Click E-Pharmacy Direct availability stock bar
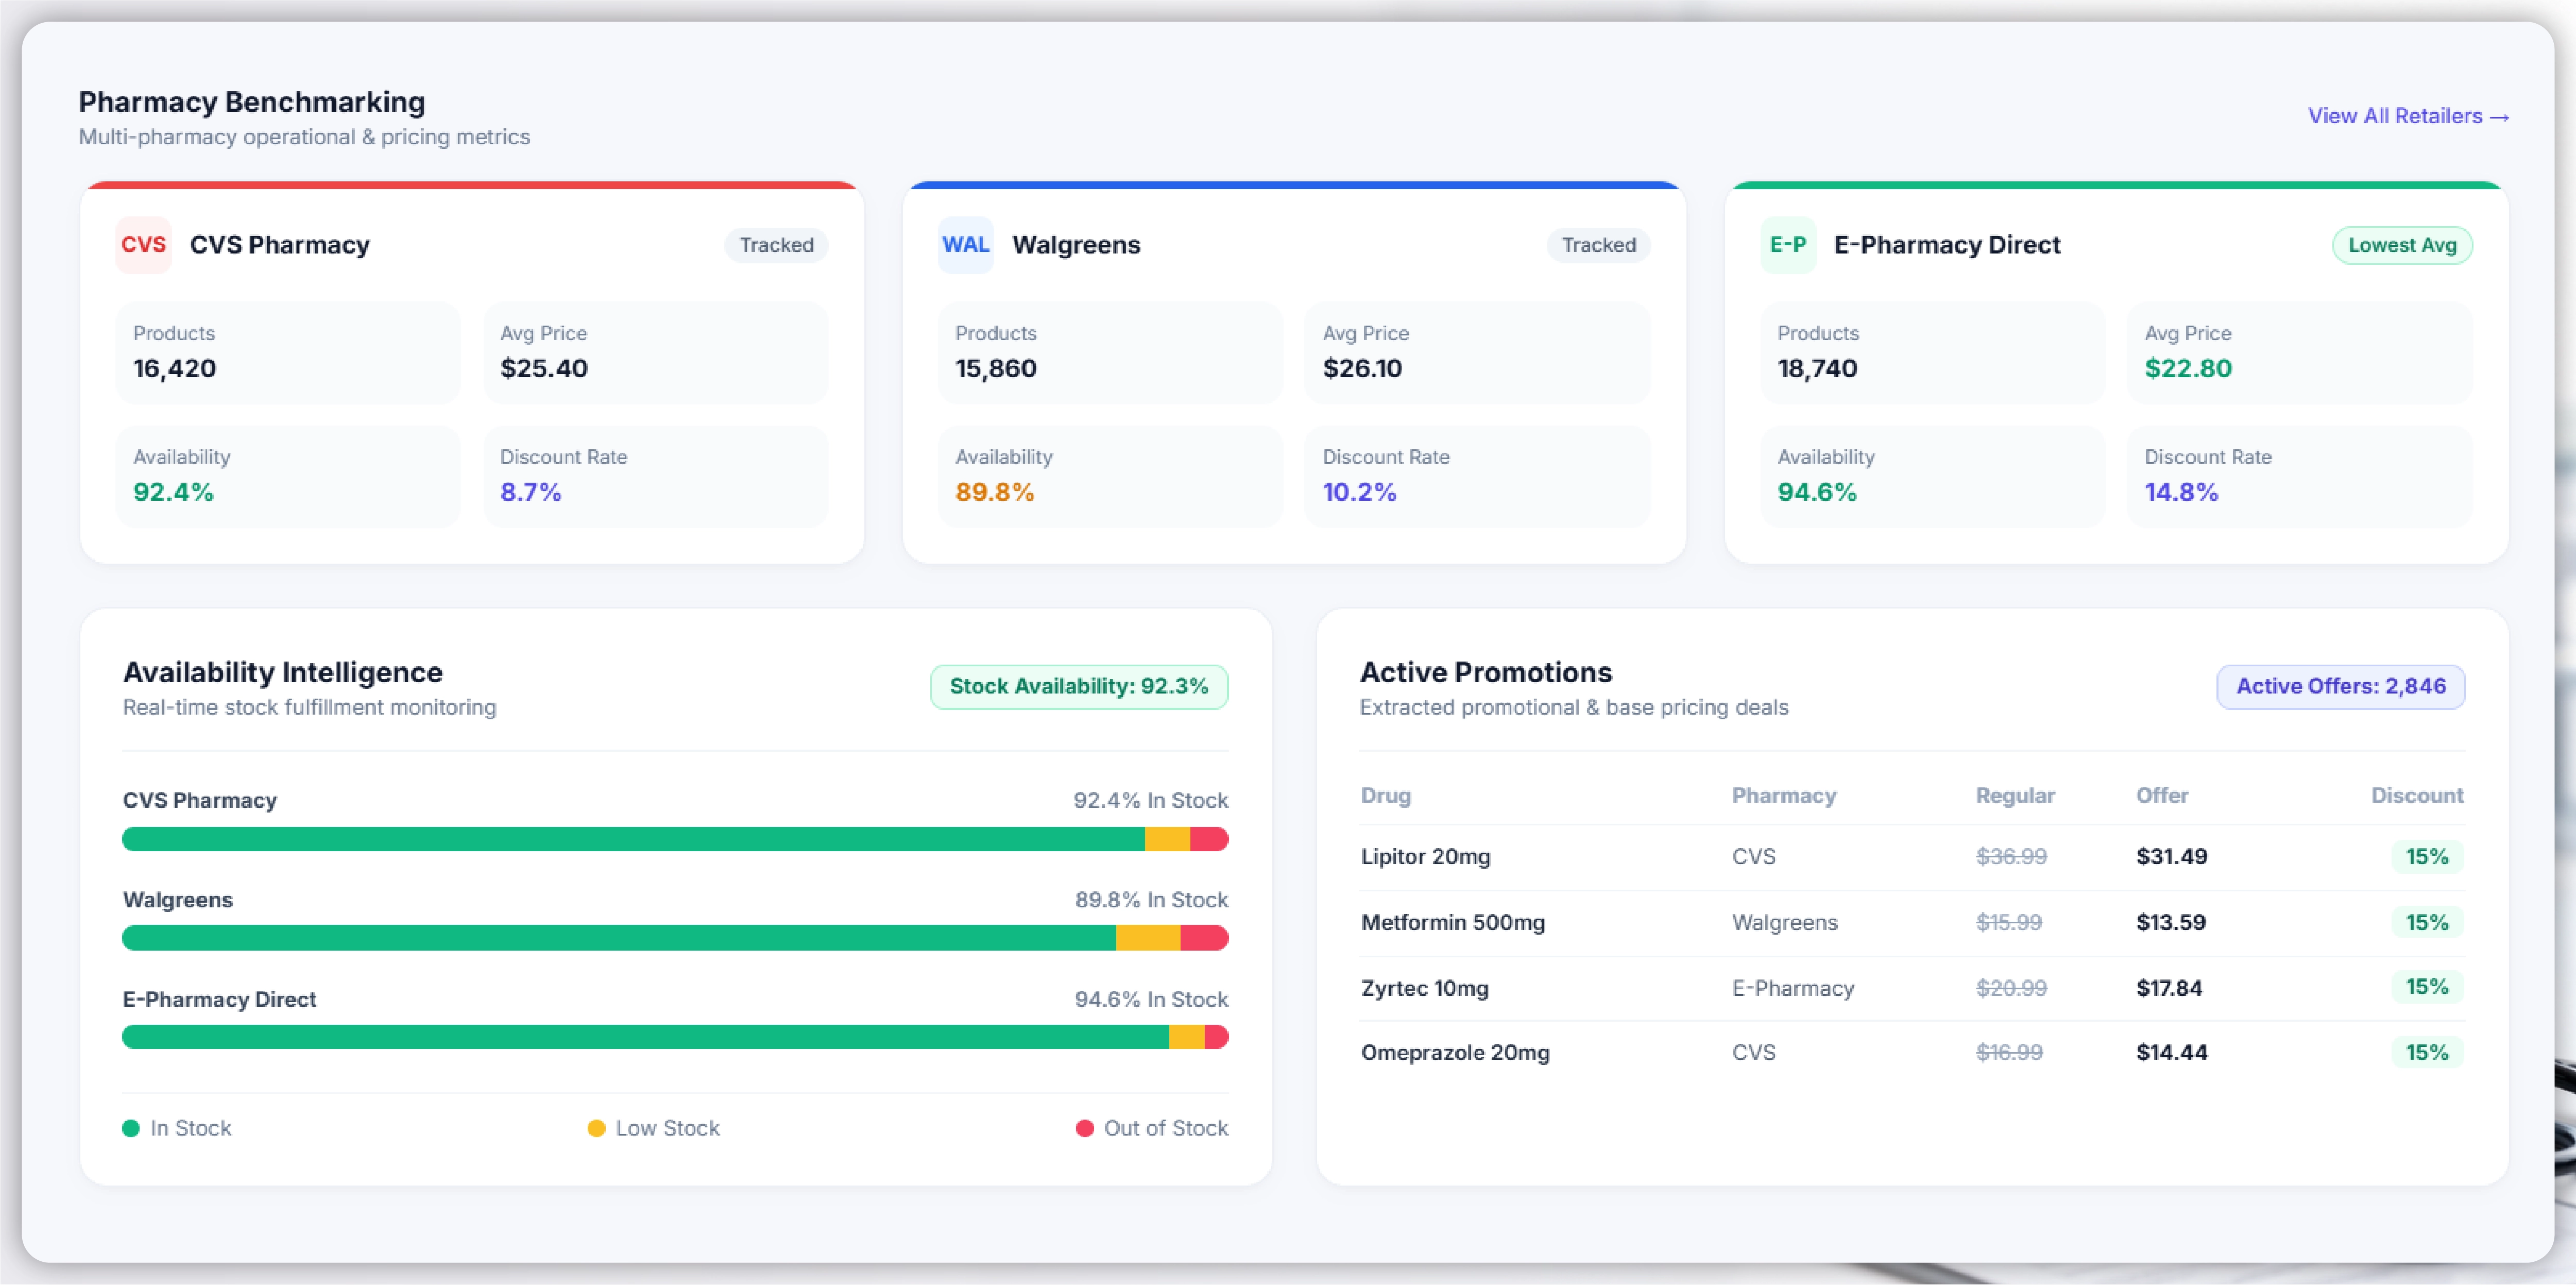This screenshot has width=2576, height=1285. [x=675, y=1037]
